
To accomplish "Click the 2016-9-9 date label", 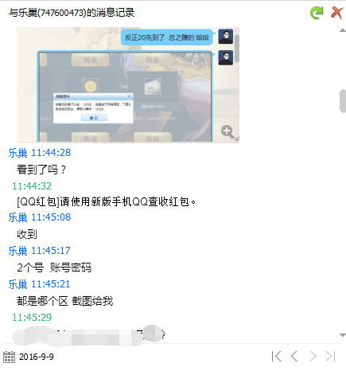I will pyautogui.click(x=37, y=357).
